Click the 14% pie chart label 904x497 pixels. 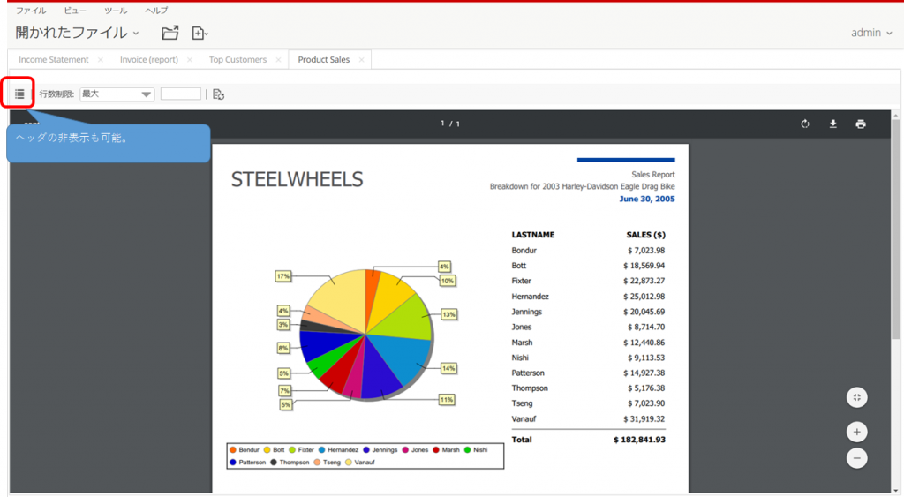[x=448, y=368]
